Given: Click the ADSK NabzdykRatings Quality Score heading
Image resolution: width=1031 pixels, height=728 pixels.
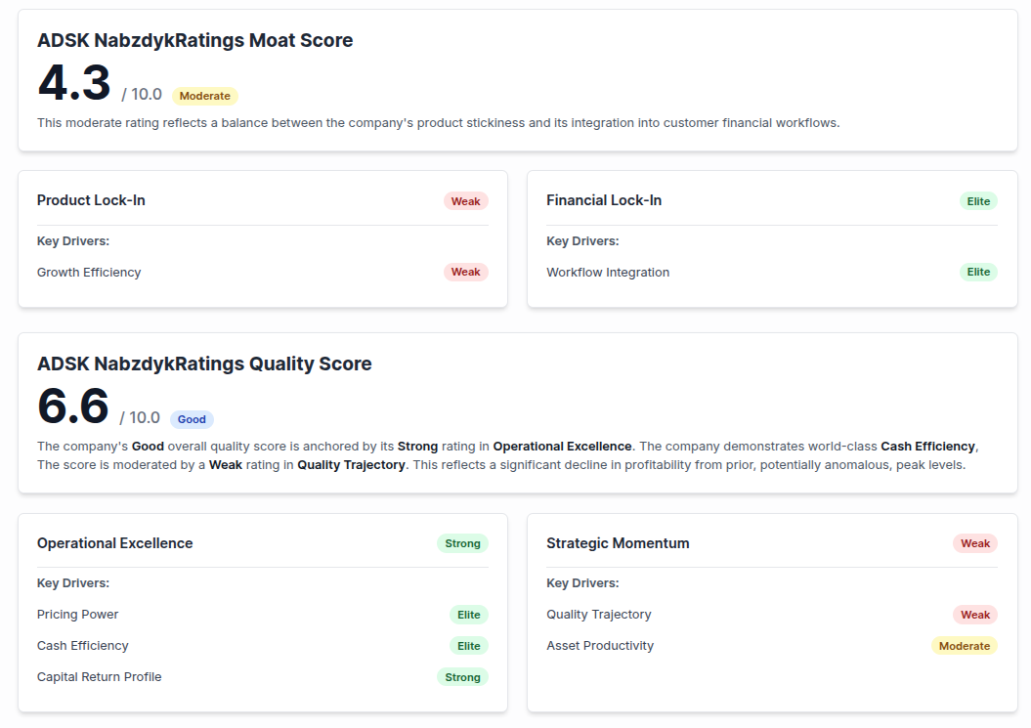Looking at the screenshot, I should [x=204, y=364].
